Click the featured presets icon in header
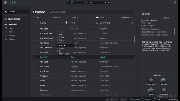This screenshot has width=180, height=101. [x=66, y=22]
